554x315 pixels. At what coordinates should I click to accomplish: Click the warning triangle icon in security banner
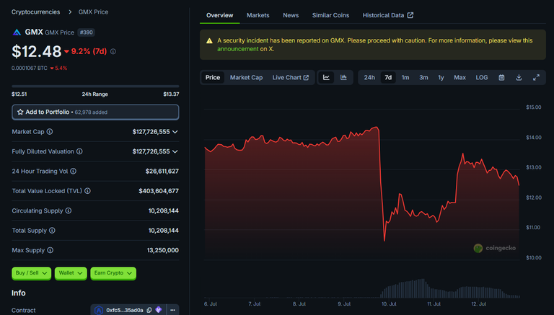(209, 40)
